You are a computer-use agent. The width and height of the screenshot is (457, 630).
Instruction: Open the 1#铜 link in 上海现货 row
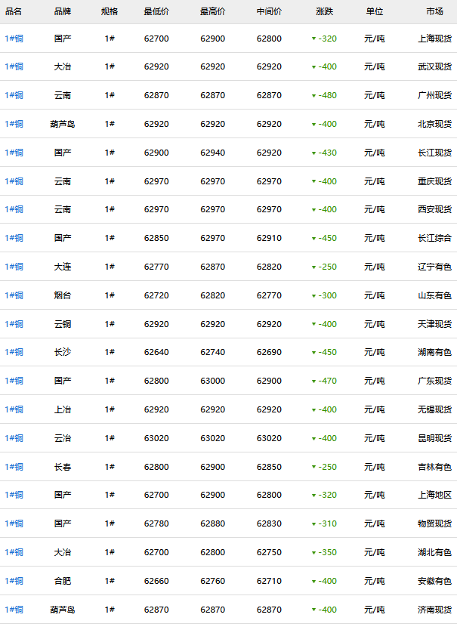pos(14,39)
